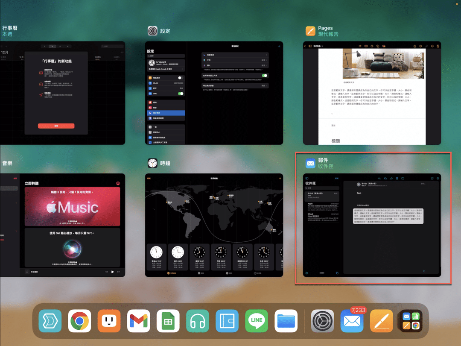Click search field in Settings card

pos(166,56)
